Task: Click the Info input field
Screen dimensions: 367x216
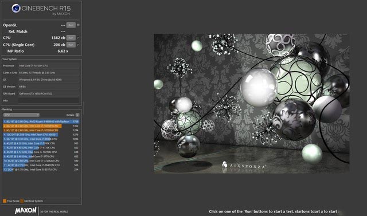Action: [x=49, y=100]
